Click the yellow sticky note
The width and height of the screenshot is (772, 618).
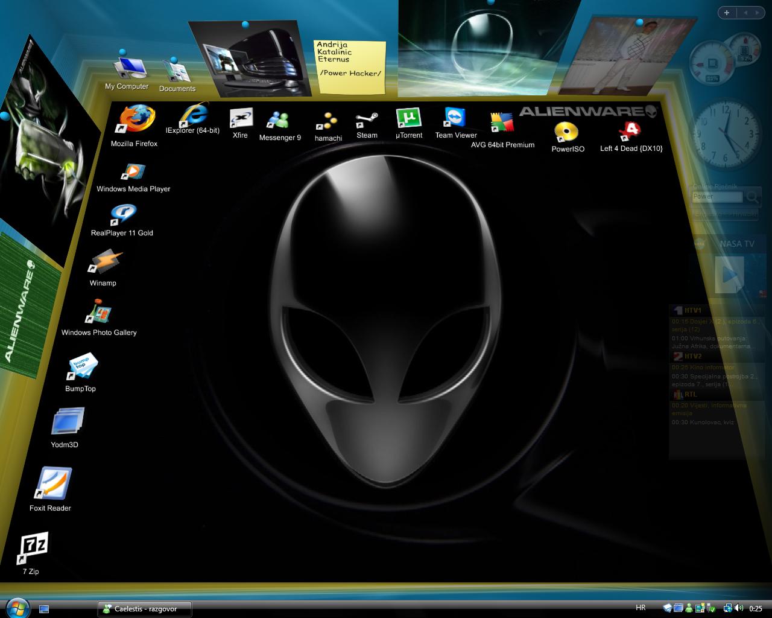click(351, 66)
